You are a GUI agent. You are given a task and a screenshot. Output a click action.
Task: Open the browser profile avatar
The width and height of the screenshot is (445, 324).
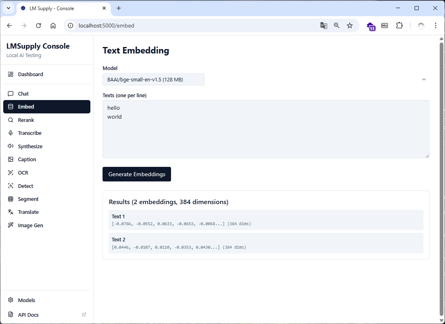421,26
